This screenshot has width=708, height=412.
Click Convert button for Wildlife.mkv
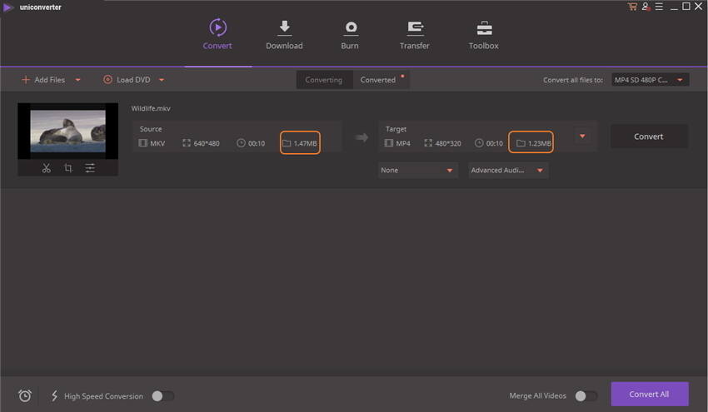(x=649, y=137)
